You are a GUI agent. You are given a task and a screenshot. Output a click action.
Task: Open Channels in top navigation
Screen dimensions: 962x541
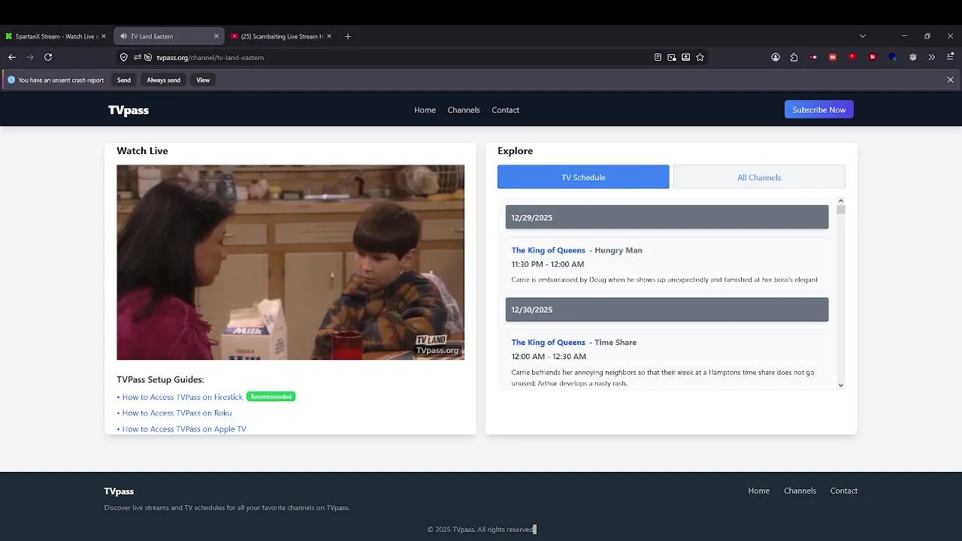464,110
